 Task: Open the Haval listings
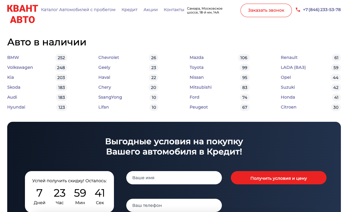[104, 77]
